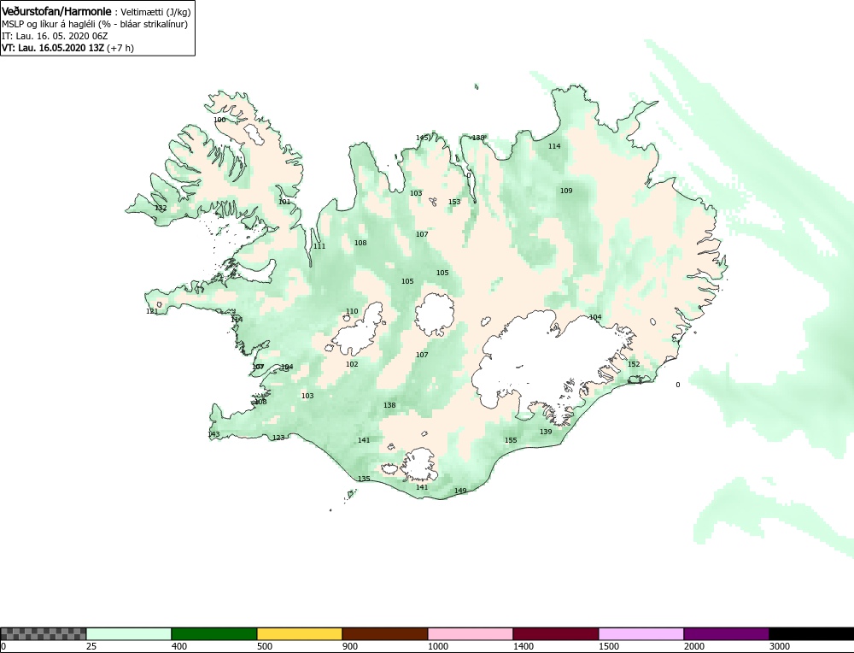Click the '145' value on the north coast
Image resolution: width=854 pixels, height=653 pixels.
click(422, 138)
